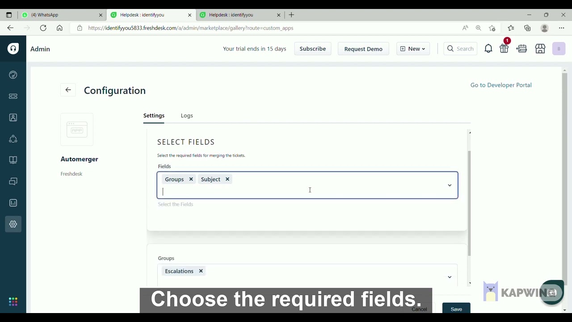
Task: Open Tickets icon in left sidebar
Action: (13, 96)
